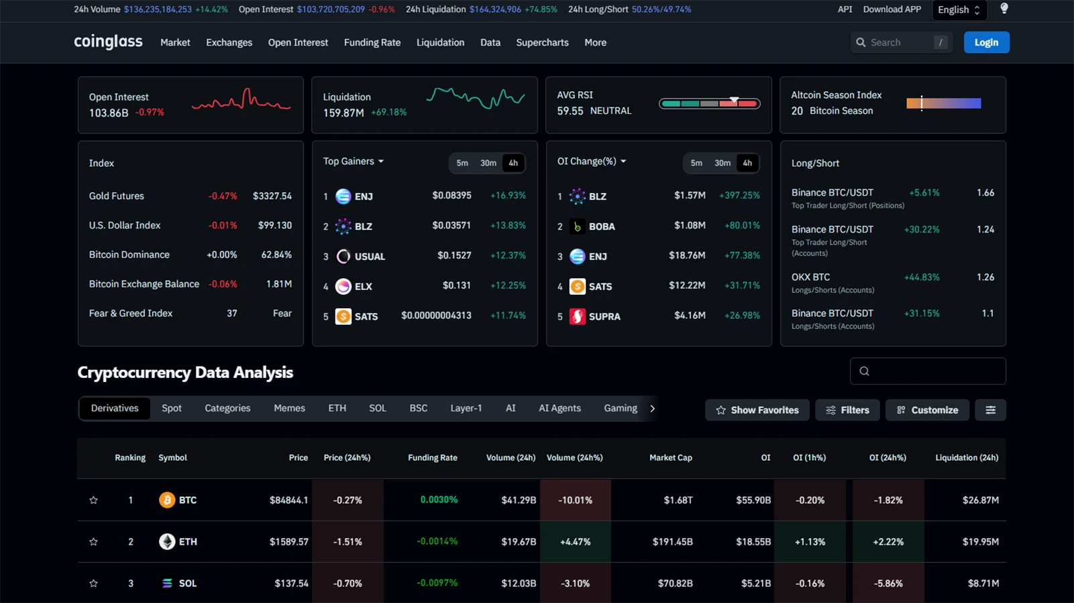Image resolution: width=1074 pixels, height=603 pixels.
Task: Open the Data menu
Action: 490,42
